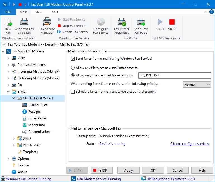
Task: Open Fax Printer Properties
Action: pyautogui.click(x=122, y=26)
